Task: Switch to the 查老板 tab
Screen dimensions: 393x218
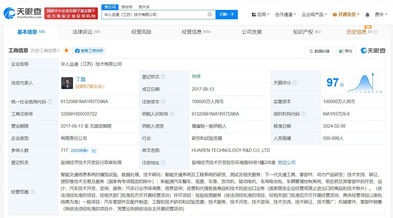Action: pyautogui.click(x=126, y=7)
